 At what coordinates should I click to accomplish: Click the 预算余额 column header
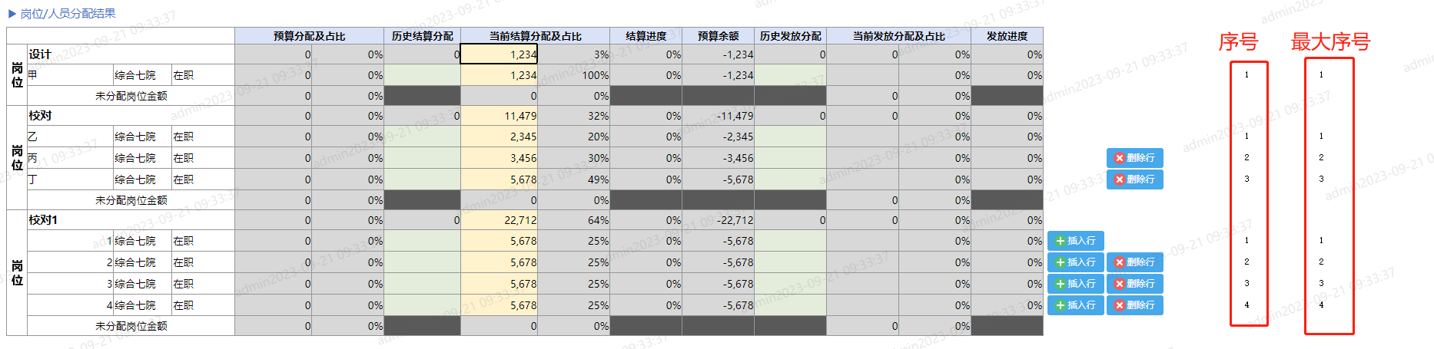(718, 36)
